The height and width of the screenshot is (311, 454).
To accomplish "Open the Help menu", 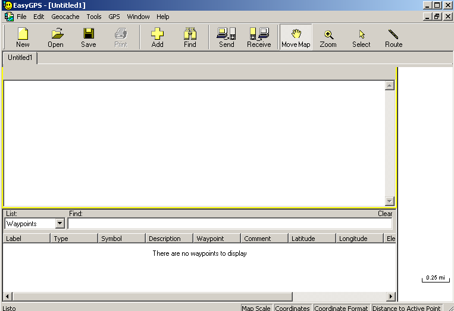I will (162, 17).
